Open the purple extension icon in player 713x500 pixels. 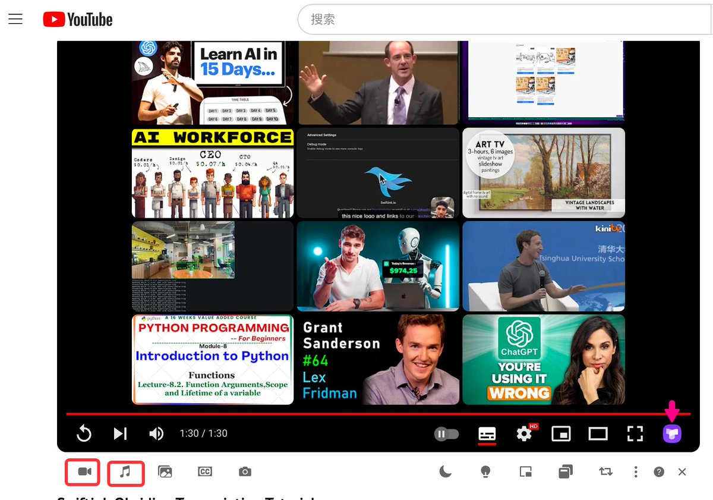click(x=672, y=433)
